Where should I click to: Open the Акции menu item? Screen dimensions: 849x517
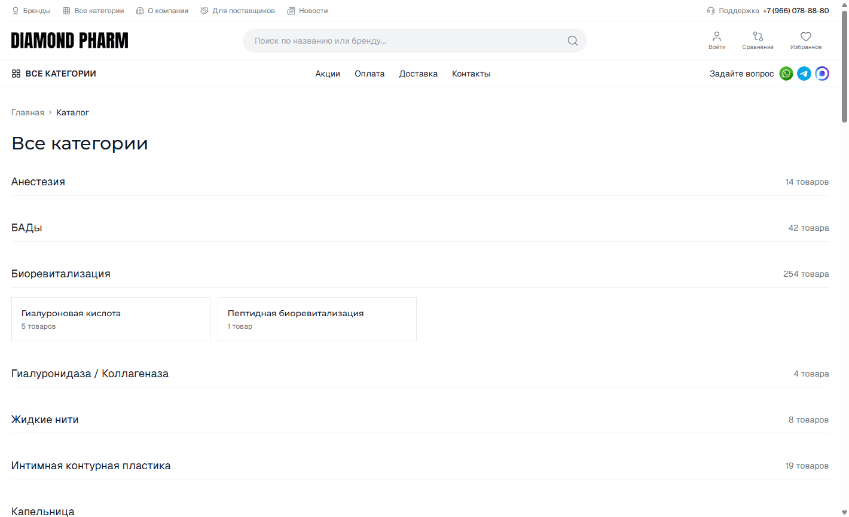pyautogui.click(x=328, y=74)
